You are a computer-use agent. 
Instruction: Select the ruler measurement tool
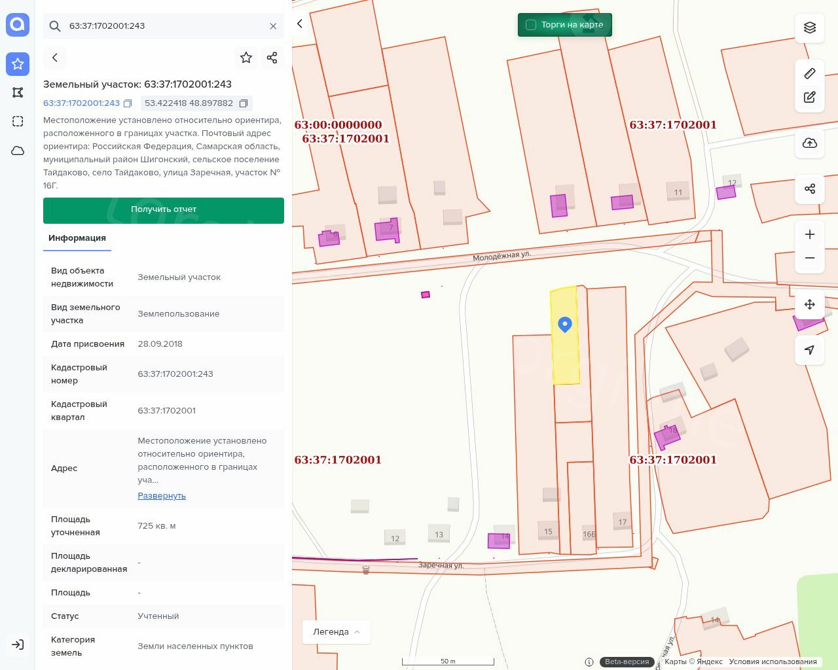click(x=810, y=73)
